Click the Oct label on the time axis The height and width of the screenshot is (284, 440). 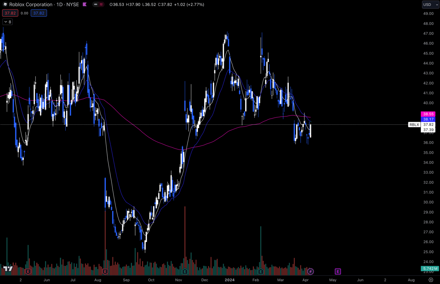tap(151, 280)
